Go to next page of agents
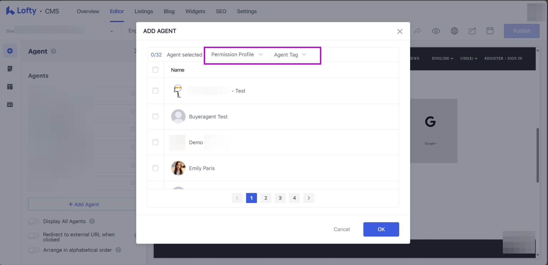Image resolution: width=548 pixels, height=265 pixels. [x=309, y=198]
